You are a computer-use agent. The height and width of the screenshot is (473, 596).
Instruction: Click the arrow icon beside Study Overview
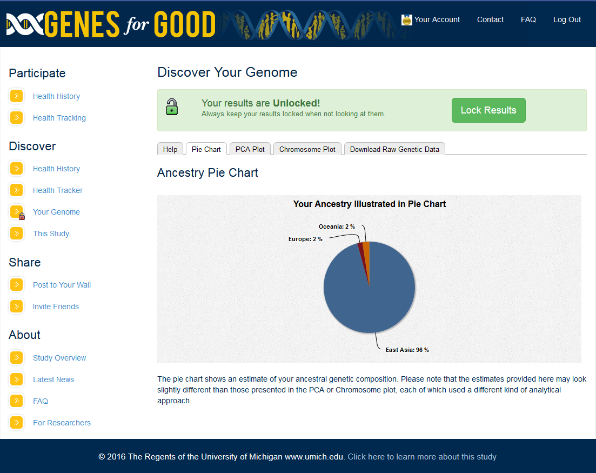tap(17, 358)
